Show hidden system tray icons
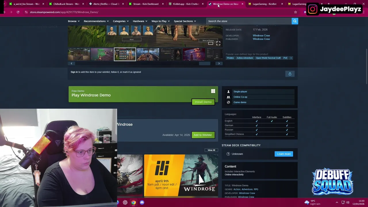 (337, 202)
